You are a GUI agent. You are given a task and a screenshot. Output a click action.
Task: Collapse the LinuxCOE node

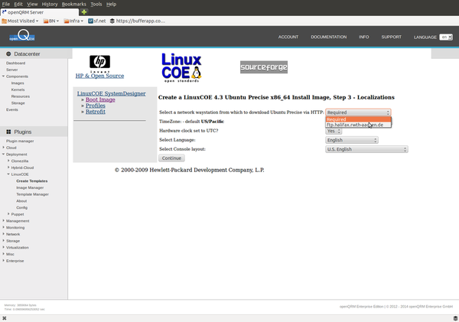pos(8,174)
